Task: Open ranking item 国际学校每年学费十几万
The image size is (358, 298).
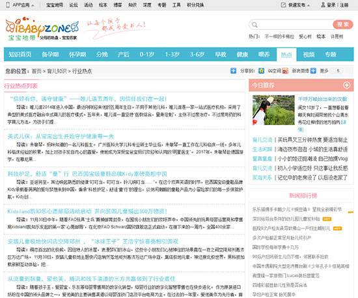Action: pos(275,247)
